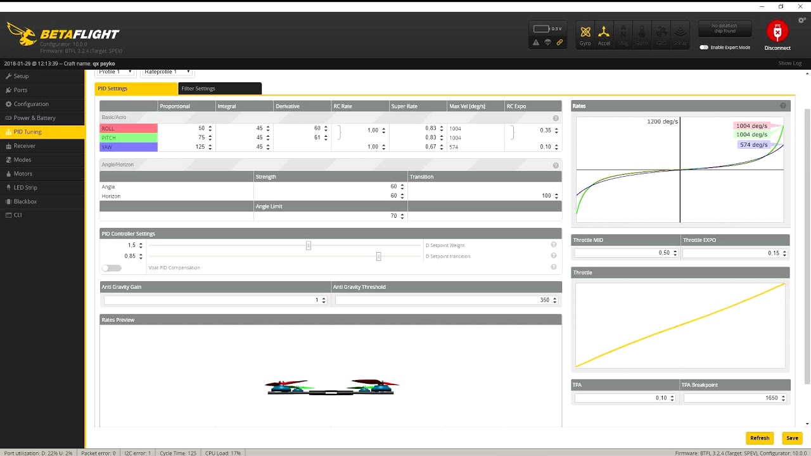Screen dimensions: 811x456
Task: Click the arming warning triangle icon
Action: pos(536,42)
